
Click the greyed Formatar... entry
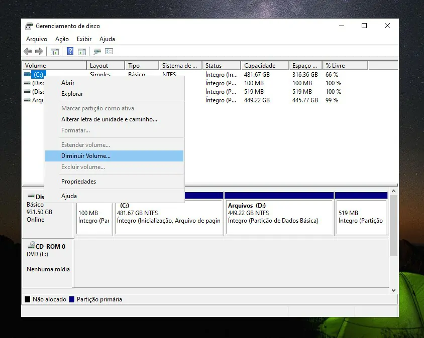pos(115,130)
